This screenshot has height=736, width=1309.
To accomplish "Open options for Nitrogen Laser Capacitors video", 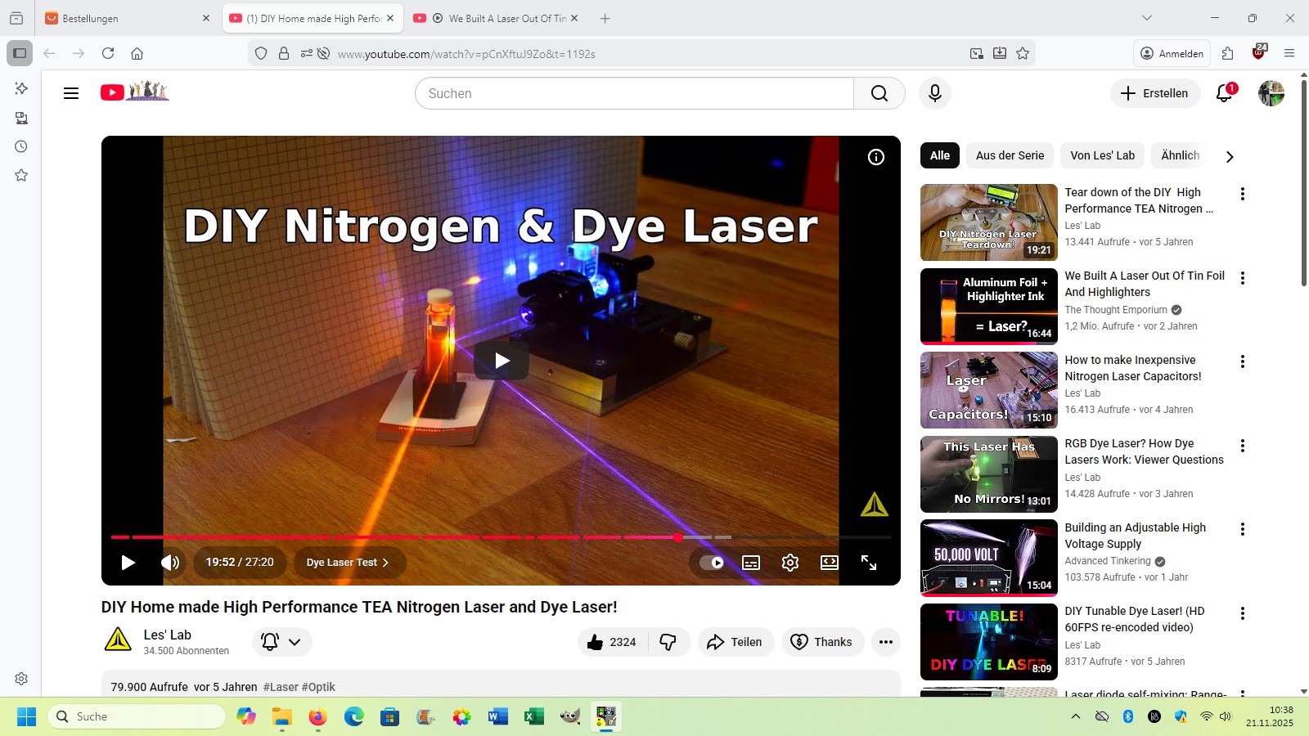I will [1242, 361].
